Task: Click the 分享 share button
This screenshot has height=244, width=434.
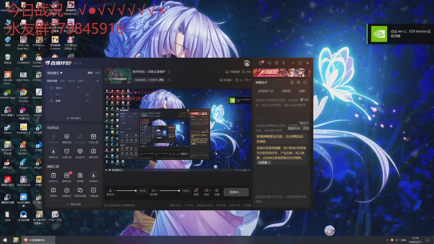Action: 246,72
